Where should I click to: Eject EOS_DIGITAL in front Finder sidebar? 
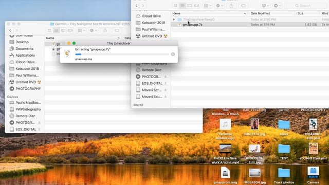tap(166, 83)
